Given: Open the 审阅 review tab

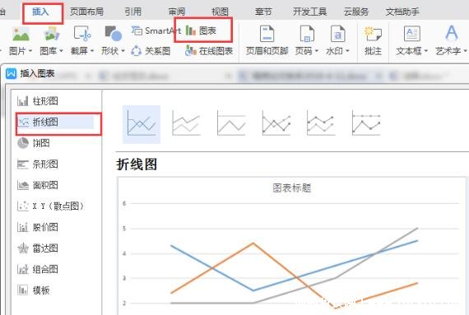Looking at the screenshot, I should pyautogui.click(x=176, y=12).
